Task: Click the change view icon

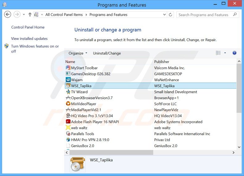Action: [x=218, y=53]
